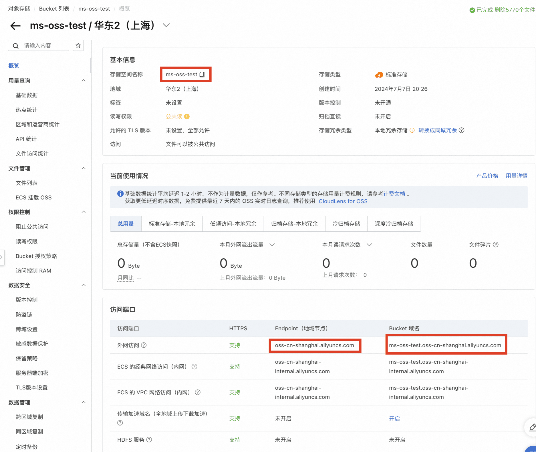Open 基础数据 in the sidebar
This screenshot has height=452, width=536.
click(27, 95)
